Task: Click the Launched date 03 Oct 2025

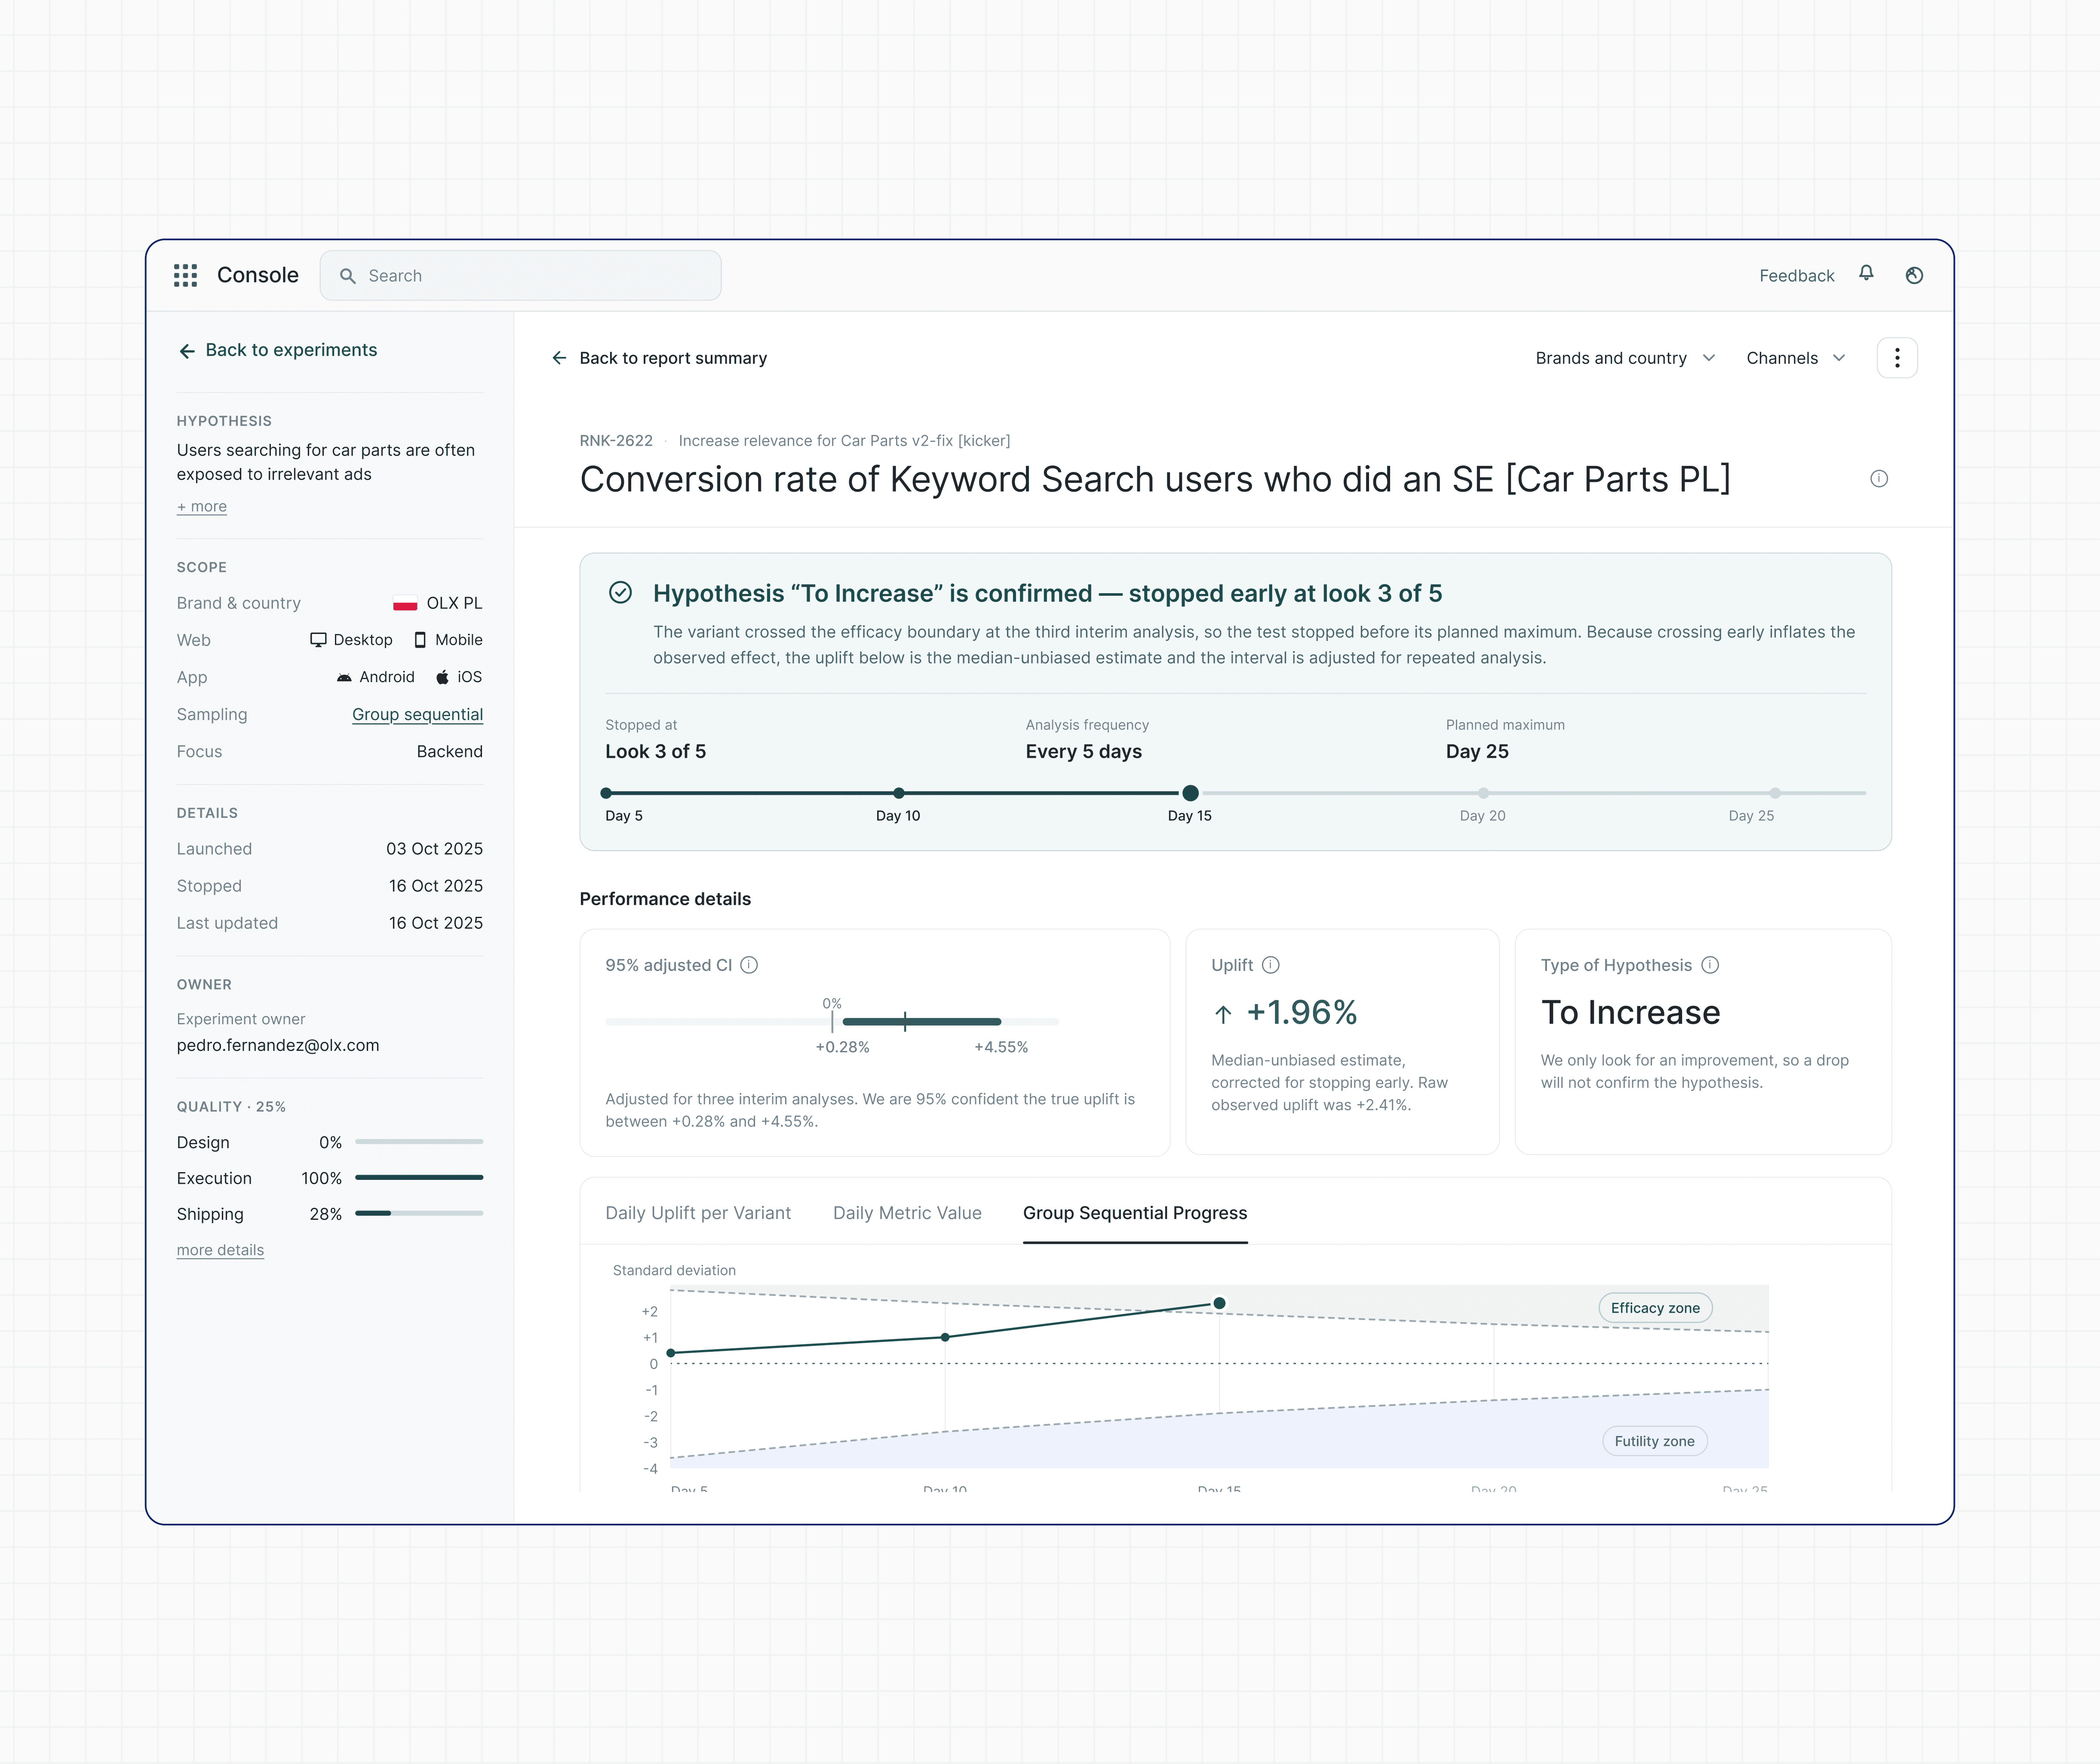Action: (434, 849)
